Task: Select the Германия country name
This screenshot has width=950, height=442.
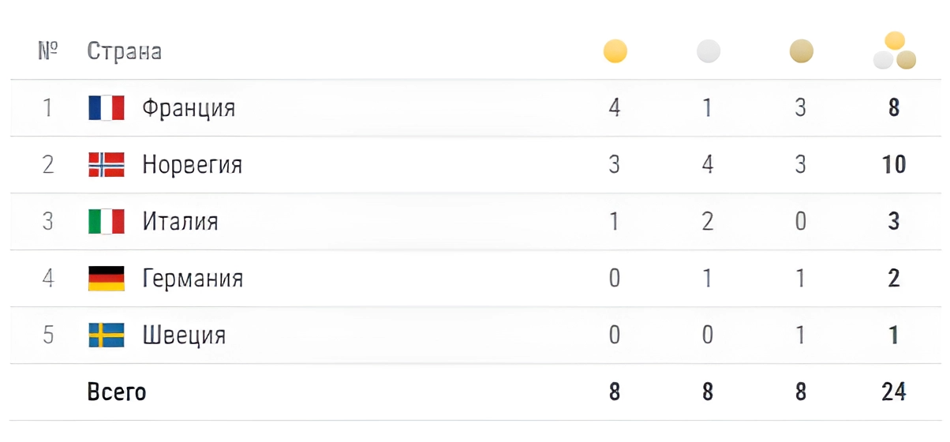Action: pyautogui.click(x=193, y=279)
